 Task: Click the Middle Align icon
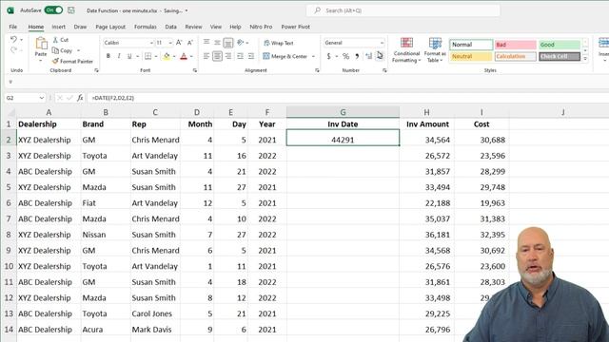[x=218, y=42]
